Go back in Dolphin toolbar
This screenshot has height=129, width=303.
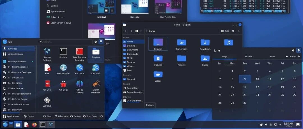[126, 31]
